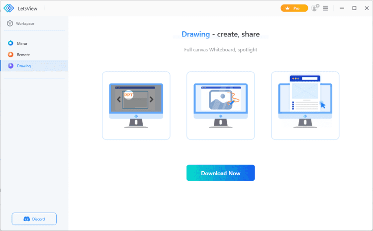
Task: Go to Workspace section
Action: 34,23
